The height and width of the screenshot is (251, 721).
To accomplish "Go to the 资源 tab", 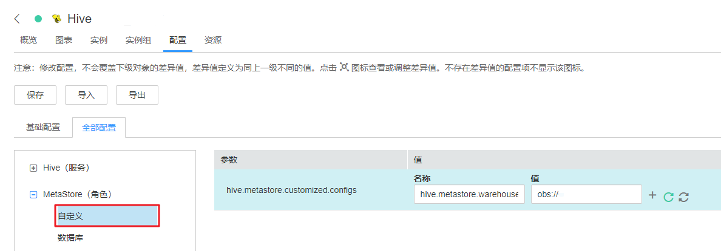I will pos(213,41).
